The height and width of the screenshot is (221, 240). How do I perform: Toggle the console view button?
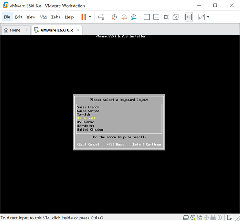point(189,17)
